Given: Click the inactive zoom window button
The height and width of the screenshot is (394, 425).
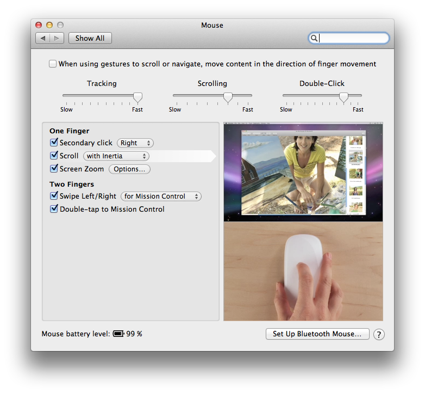Looking at the screenshot, I should click(60, 25).
